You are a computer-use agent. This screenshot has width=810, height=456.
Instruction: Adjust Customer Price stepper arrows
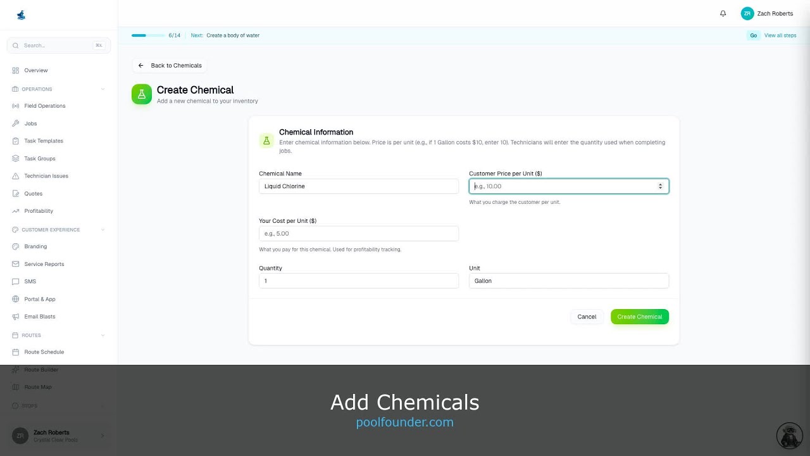pos(660,186)
